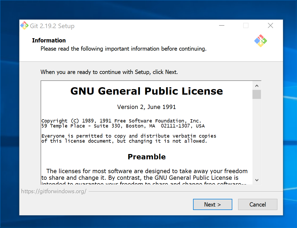
Task: Click 'Please read the following important information' text
Action: click(x=124, y=49)
